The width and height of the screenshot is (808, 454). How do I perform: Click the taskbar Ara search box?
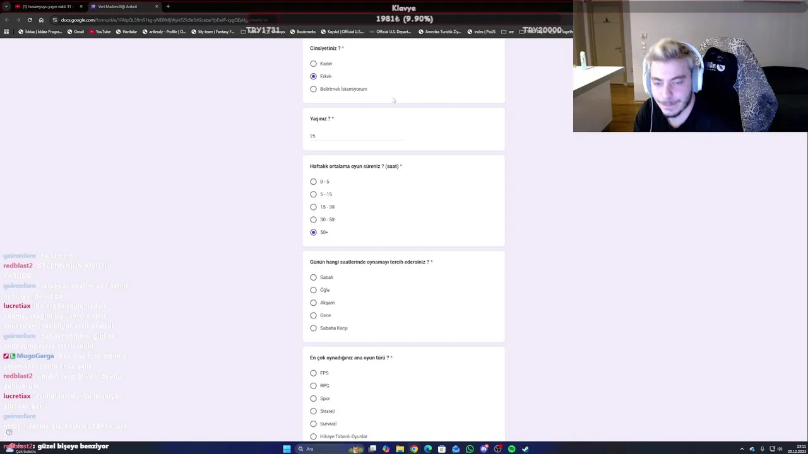tap(329, 449)
